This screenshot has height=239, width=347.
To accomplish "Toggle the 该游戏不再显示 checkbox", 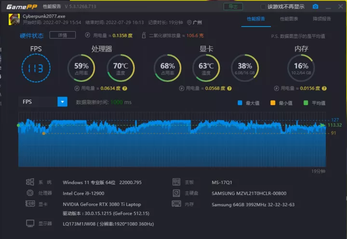I will (263, 7).
